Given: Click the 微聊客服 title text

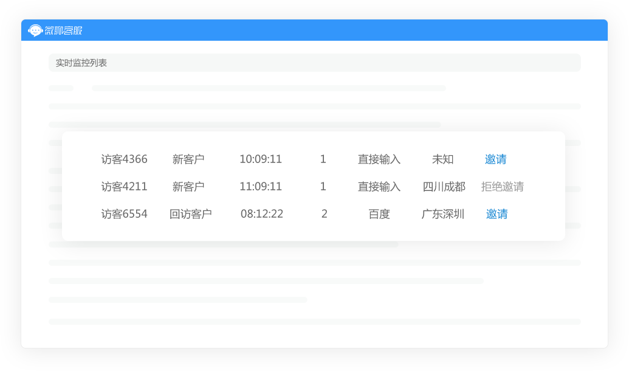Looking at the screenshot, I should point(63,30).
